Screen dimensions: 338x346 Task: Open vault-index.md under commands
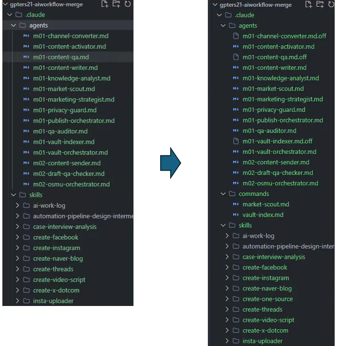click(x=263, y=215)
